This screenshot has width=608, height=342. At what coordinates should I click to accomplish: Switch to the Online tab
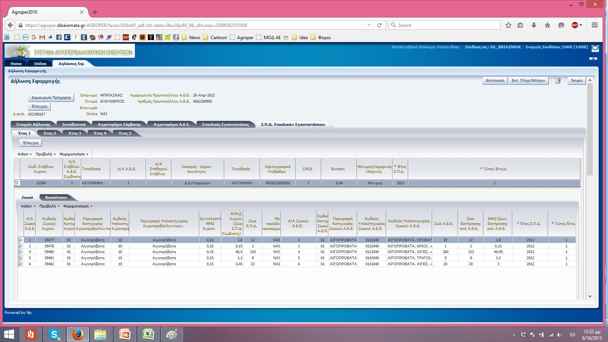pyautogui.click(x=40, y=64)
